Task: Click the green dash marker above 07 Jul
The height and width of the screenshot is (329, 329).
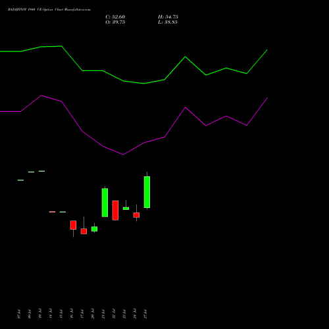Action: click(20, 180)
